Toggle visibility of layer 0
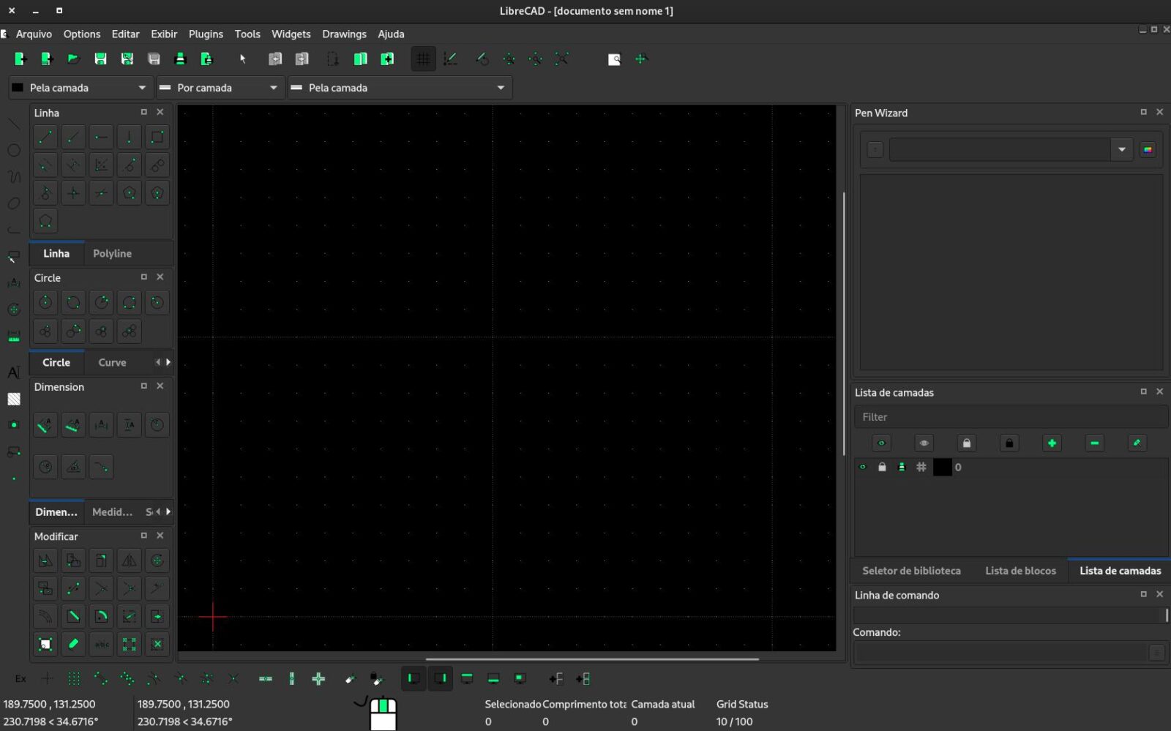 863,467
